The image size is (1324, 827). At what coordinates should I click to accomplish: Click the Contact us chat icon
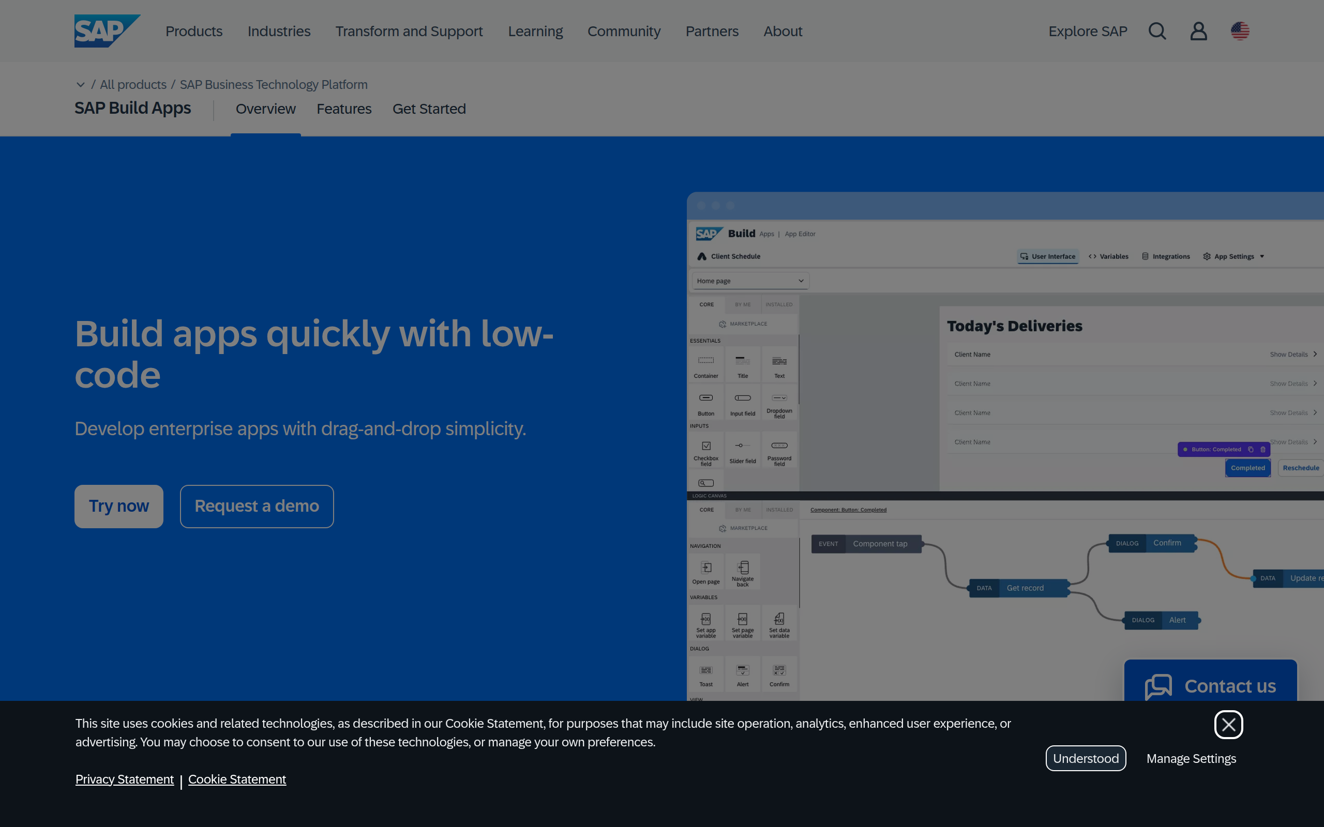(1158, 686)
